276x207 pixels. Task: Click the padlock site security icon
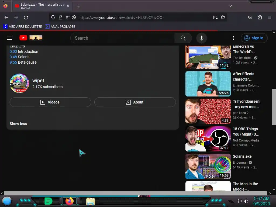tap(61, 17)
